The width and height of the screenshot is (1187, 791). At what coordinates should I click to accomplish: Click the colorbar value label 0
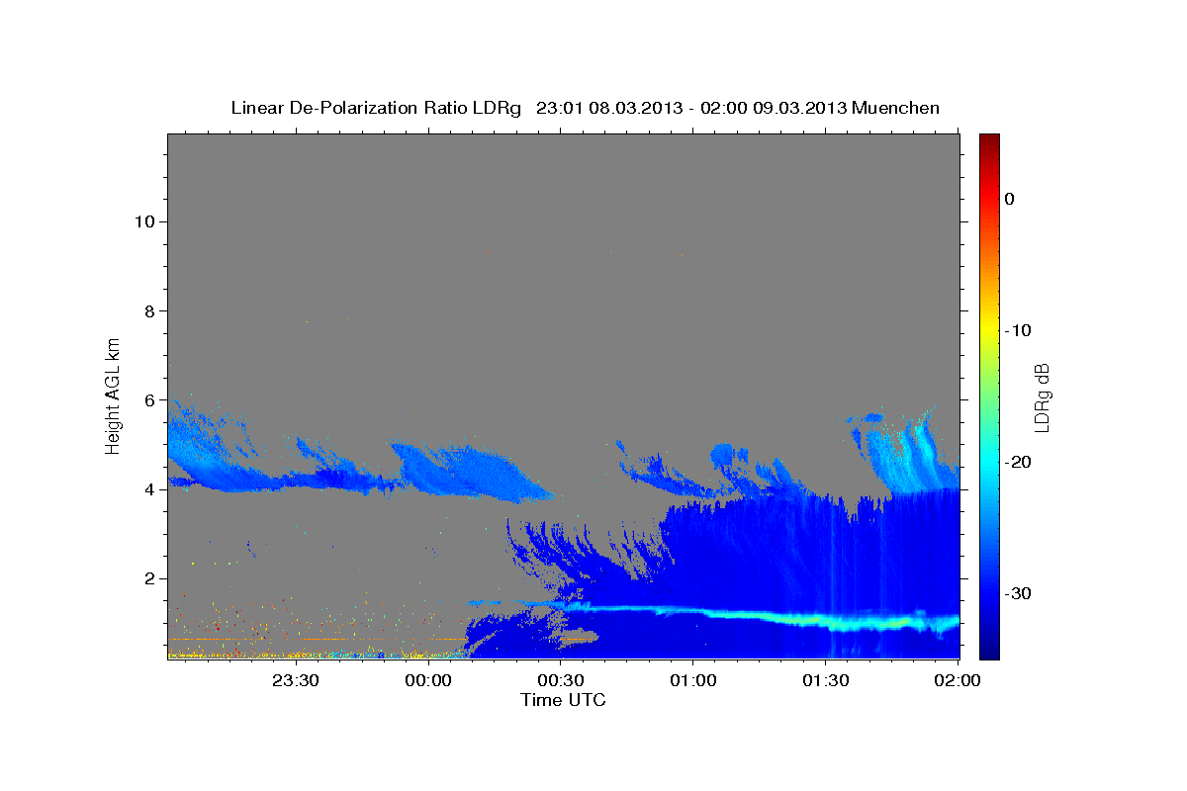point(1010,199)
